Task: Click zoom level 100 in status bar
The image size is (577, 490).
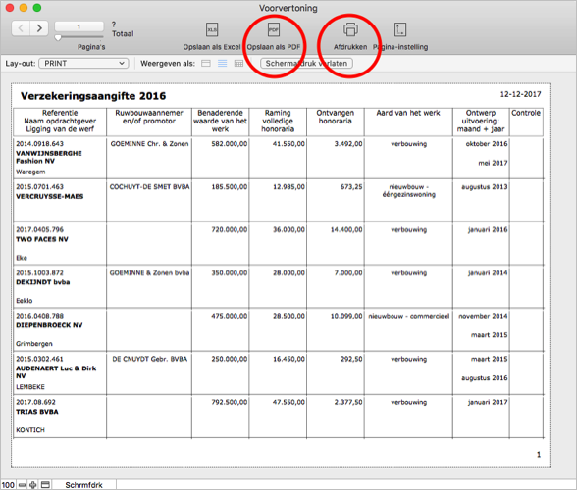Action: coord(8,485)
